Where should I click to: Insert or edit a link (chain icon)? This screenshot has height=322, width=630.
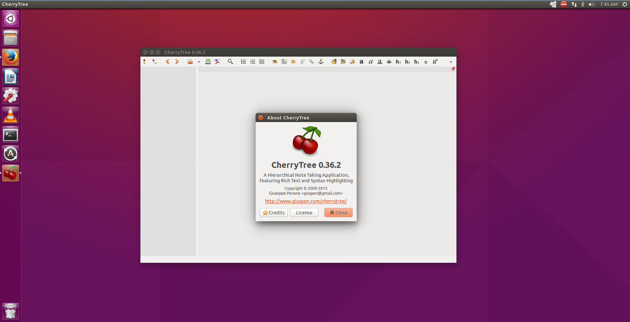pyautogui.click(x=311, y=62)
